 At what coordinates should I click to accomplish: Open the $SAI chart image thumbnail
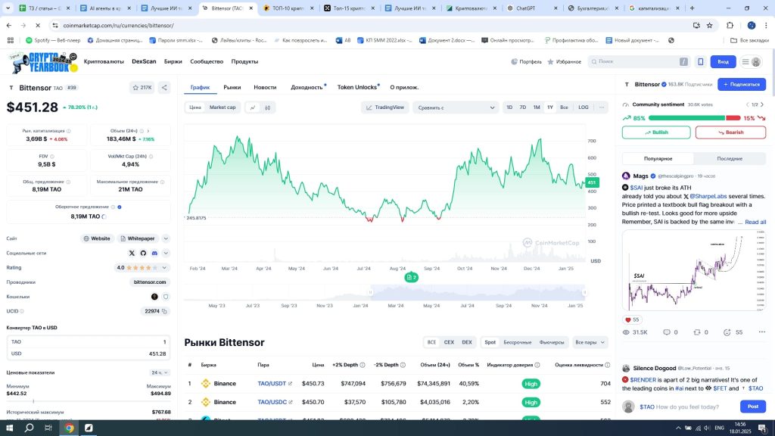(693, 271)
